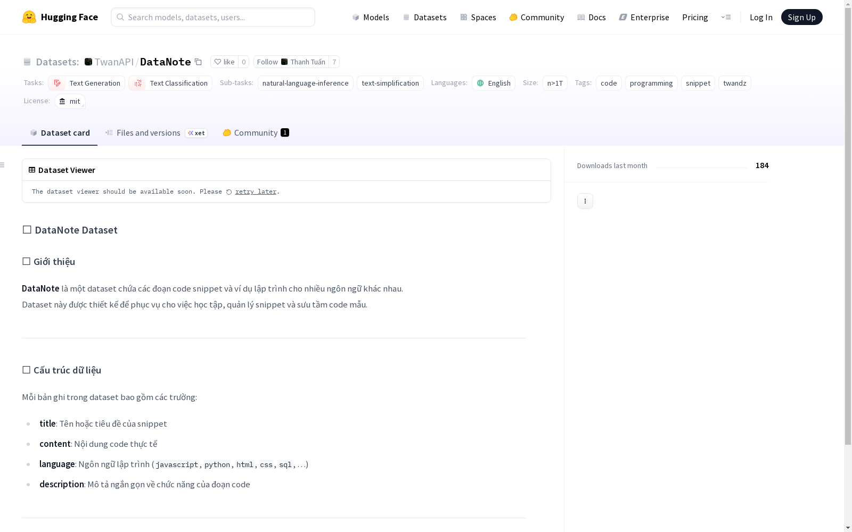The image size is (852, 532).
Task: Click the heart like button
Action: click(x=224, y=62)
